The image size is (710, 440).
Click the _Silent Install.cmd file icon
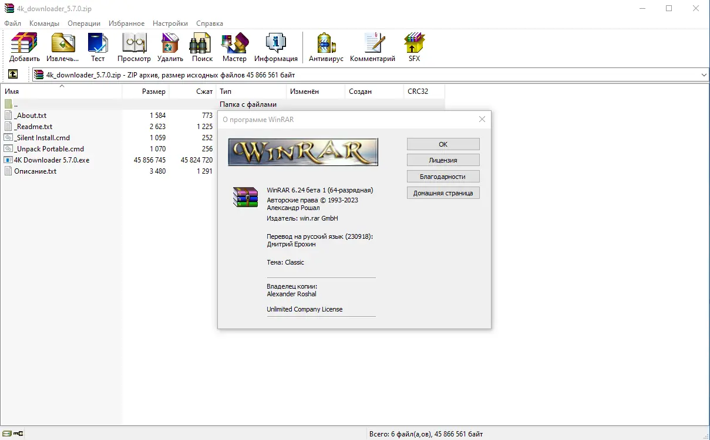(8, 138)
